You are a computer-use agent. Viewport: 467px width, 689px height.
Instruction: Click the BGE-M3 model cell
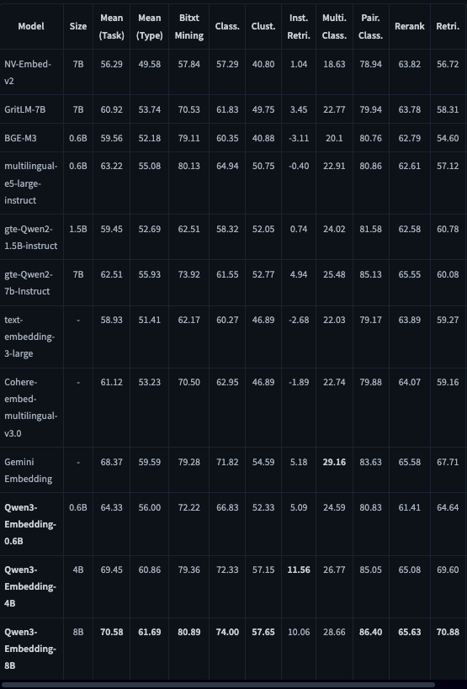20,138
